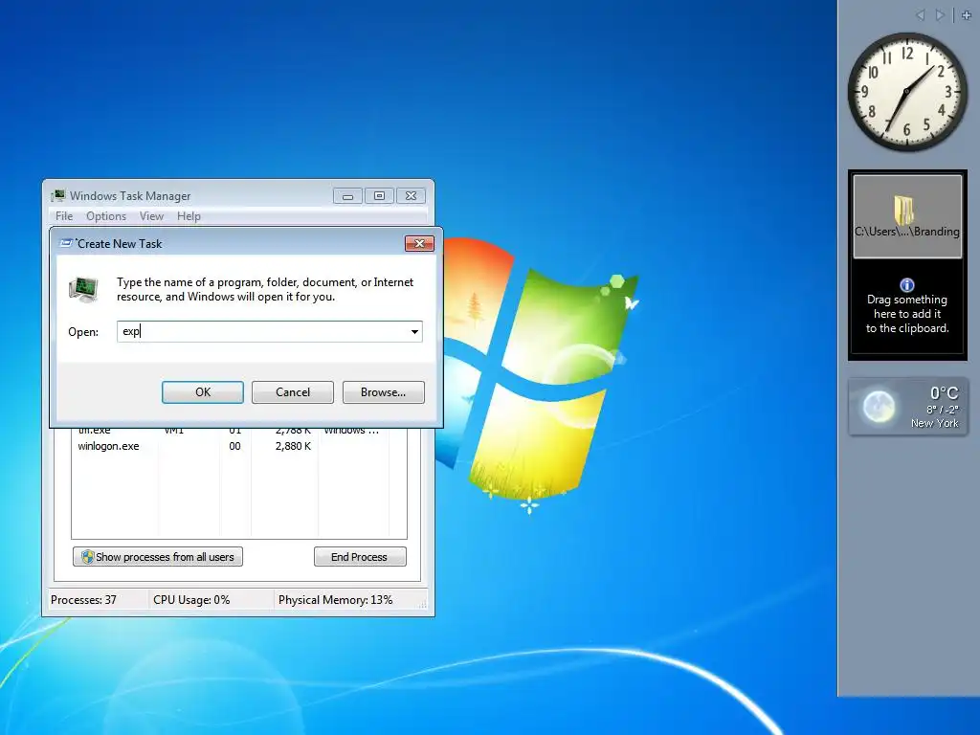Viewport: 980px width, 735px height.
Task: Minimize the Windows Task Manager window
Action: (x=347, y=196)
